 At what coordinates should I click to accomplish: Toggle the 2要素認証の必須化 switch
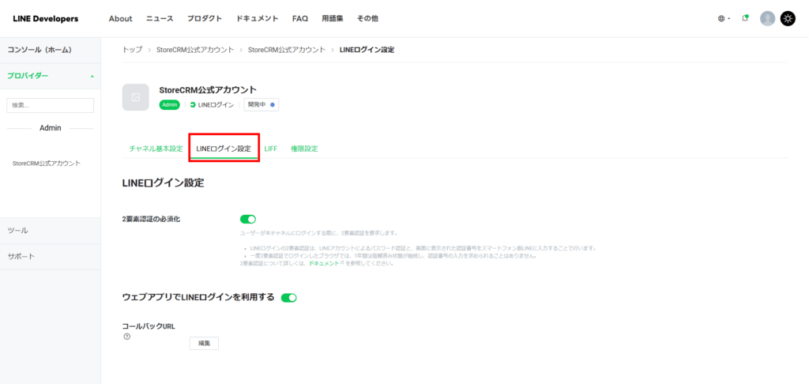pyautogui.click(x=248, y=219)
